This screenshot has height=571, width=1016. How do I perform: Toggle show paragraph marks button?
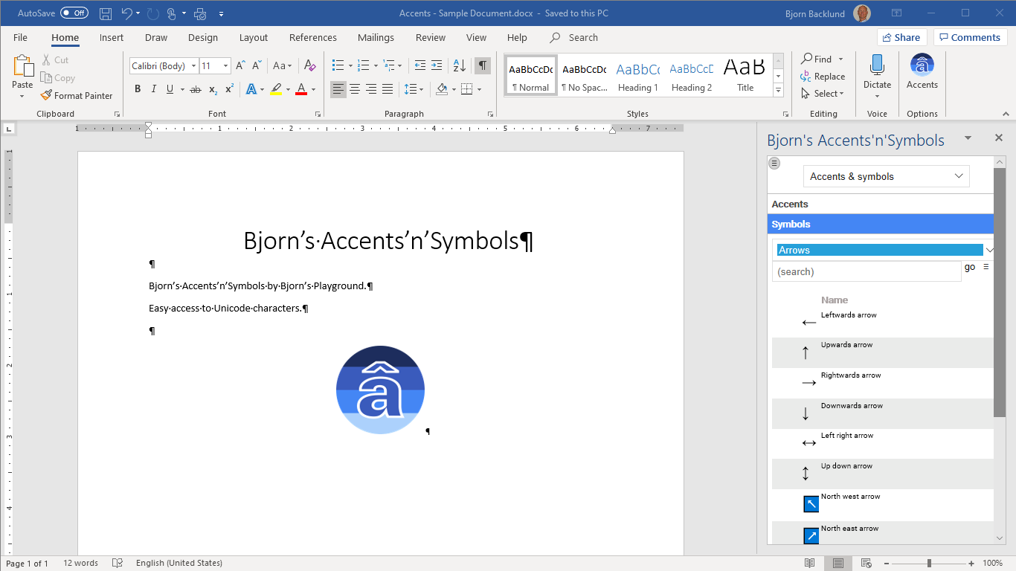483,65
